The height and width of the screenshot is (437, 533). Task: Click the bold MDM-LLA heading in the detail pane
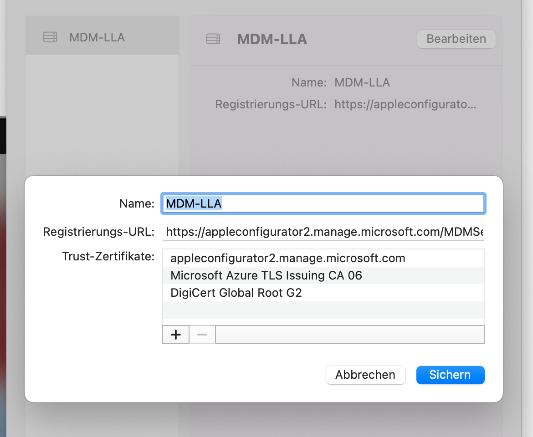[x=272, y=39]
